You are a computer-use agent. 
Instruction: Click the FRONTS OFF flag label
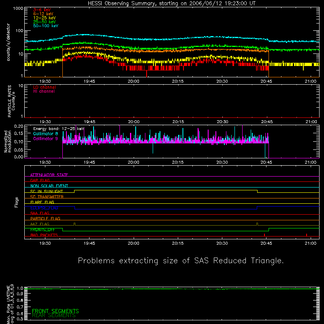pos(43,230)
